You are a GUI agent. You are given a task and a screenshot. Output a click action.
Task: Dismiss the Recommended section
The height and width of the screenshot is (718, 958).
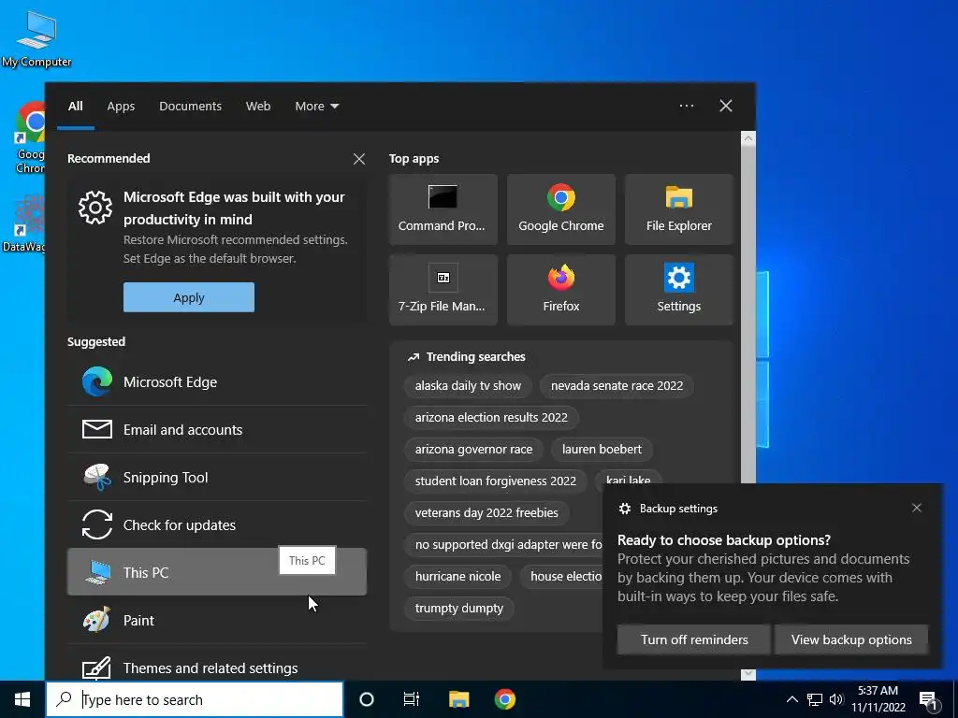point(359,159)
